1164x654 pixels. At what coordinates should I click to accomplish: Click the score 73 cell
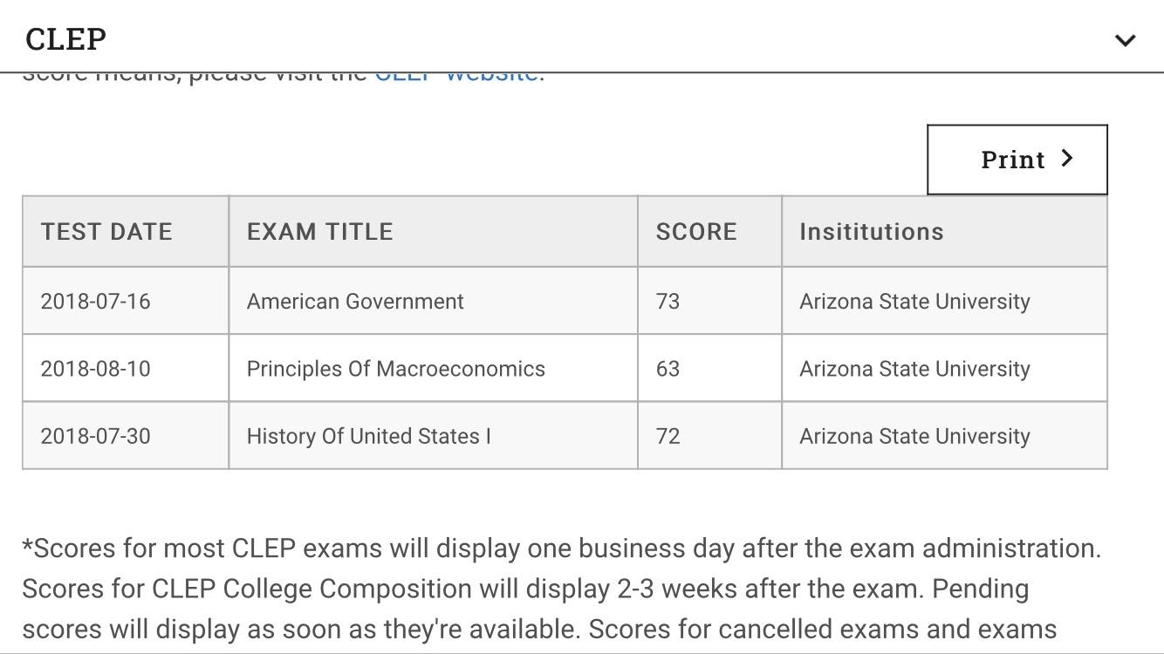click(668, 300)
